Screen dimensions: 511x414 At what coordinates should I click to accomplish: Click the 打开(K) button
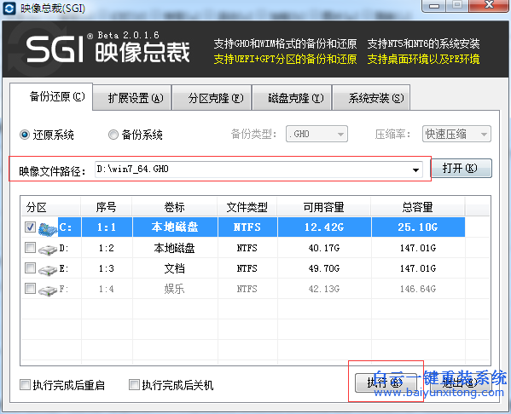(x=462, y=169)
